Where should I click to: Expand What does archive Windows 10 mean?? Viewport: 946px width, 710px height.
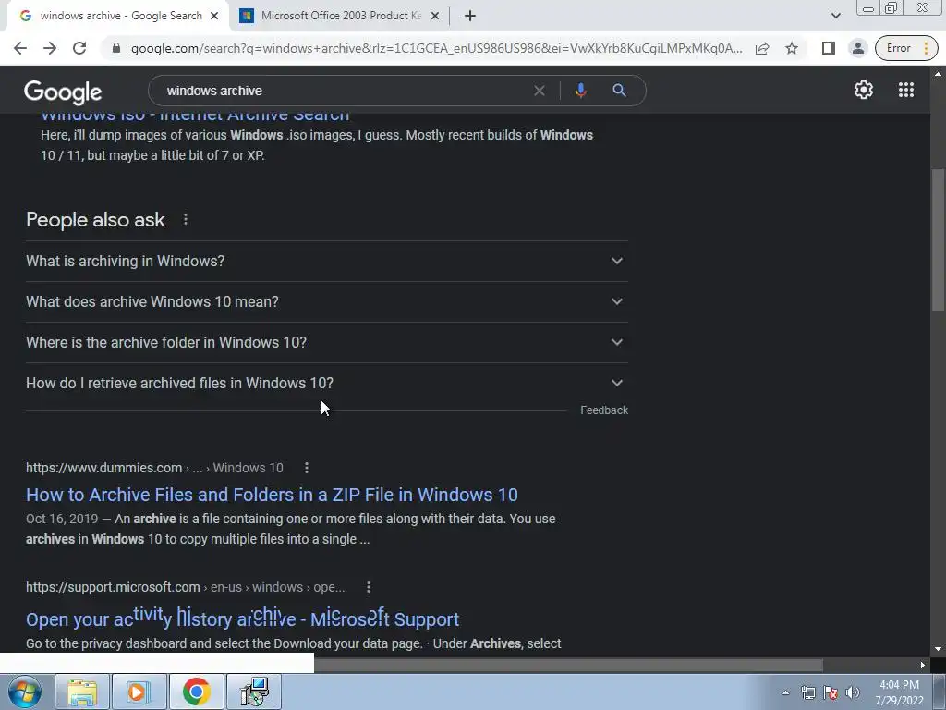[326, 302]
